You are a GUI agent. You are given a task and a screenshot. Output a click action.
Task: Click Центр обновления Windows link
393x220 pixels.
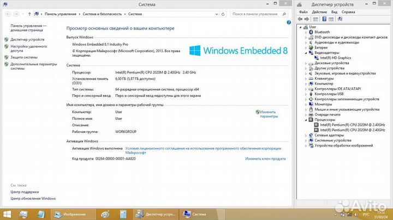(33, 199)
